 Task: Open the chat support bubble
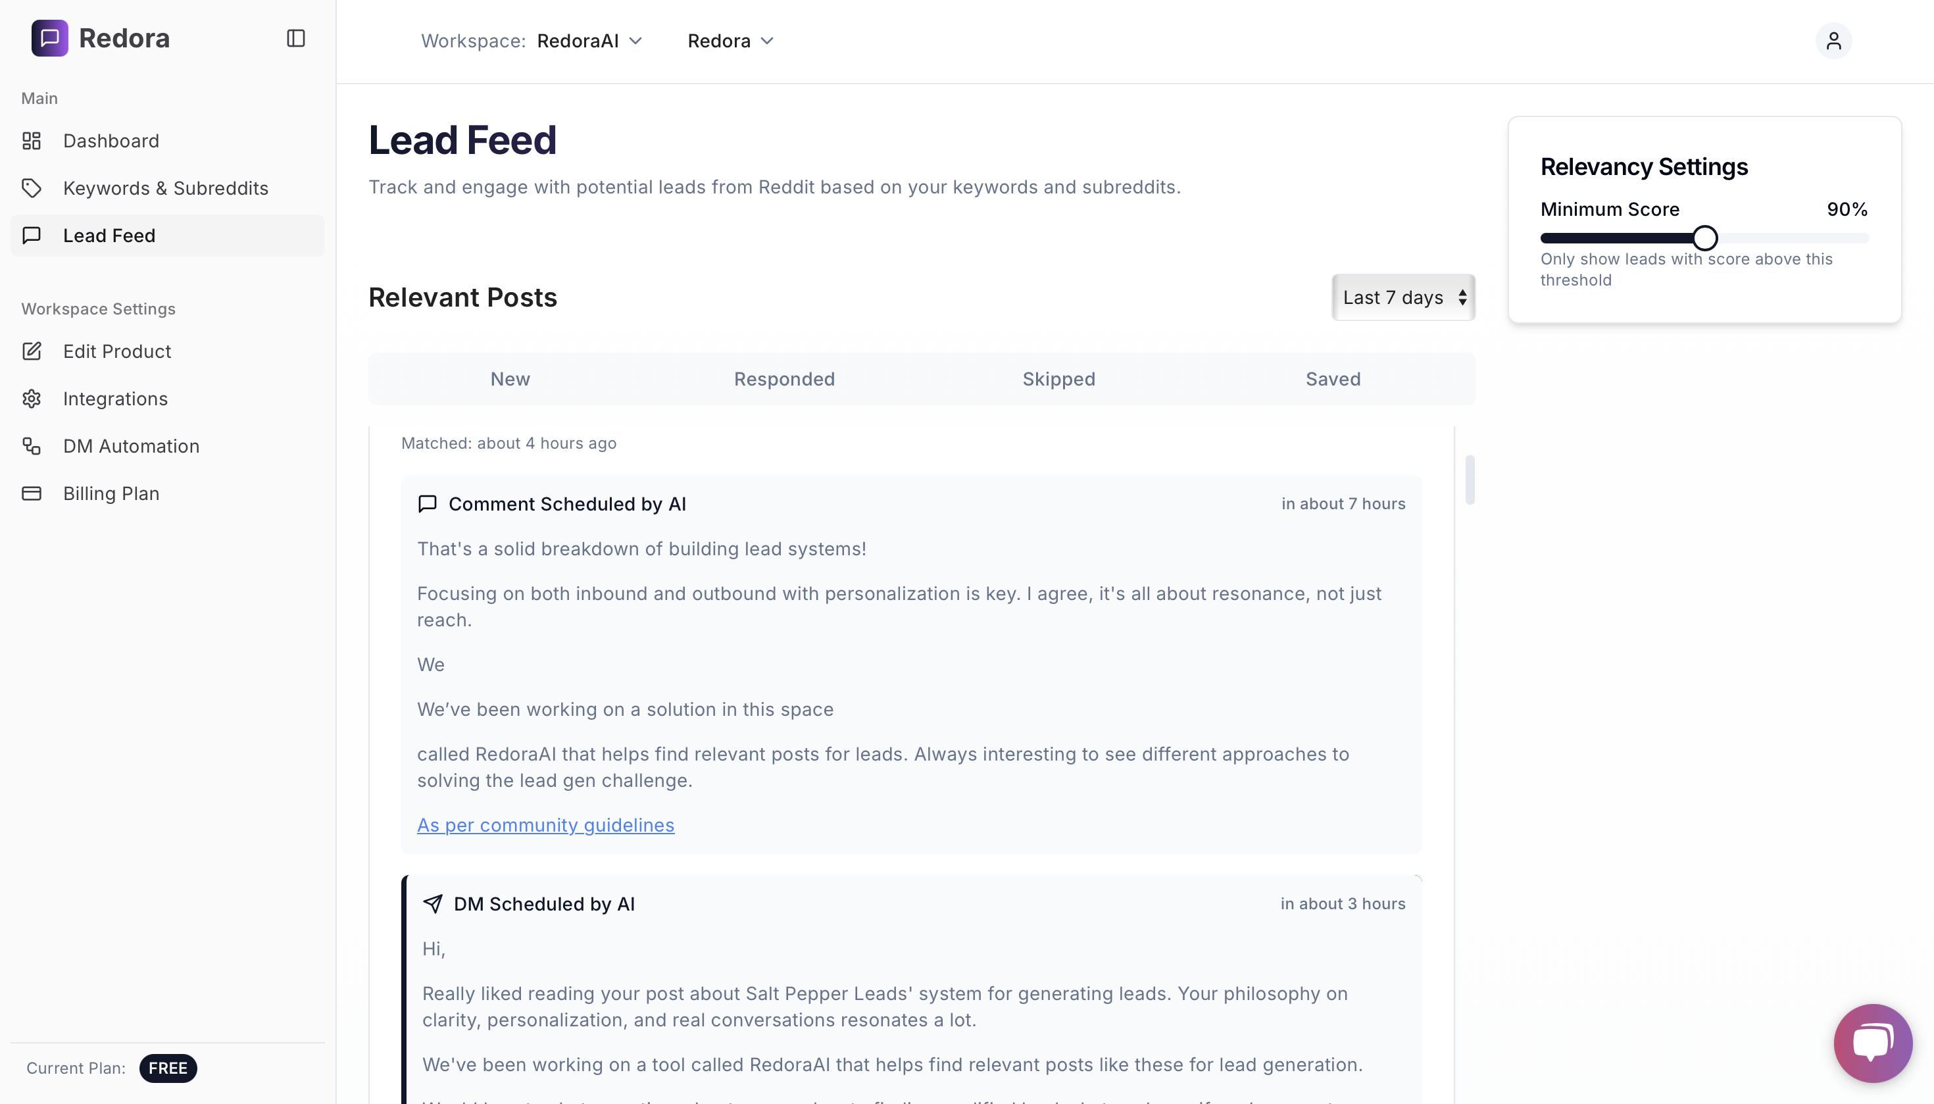(x=1872, y=1043)
